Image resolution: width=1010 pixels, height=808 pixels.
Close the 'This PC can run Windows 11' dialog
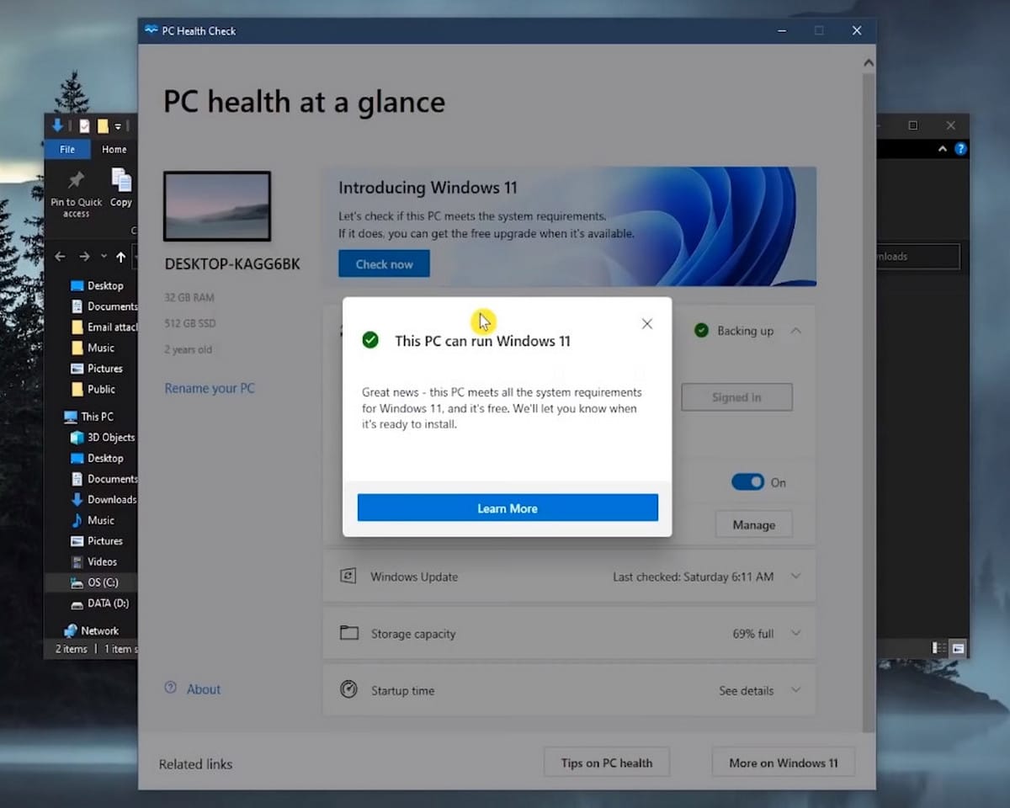[x=646, y=324]
